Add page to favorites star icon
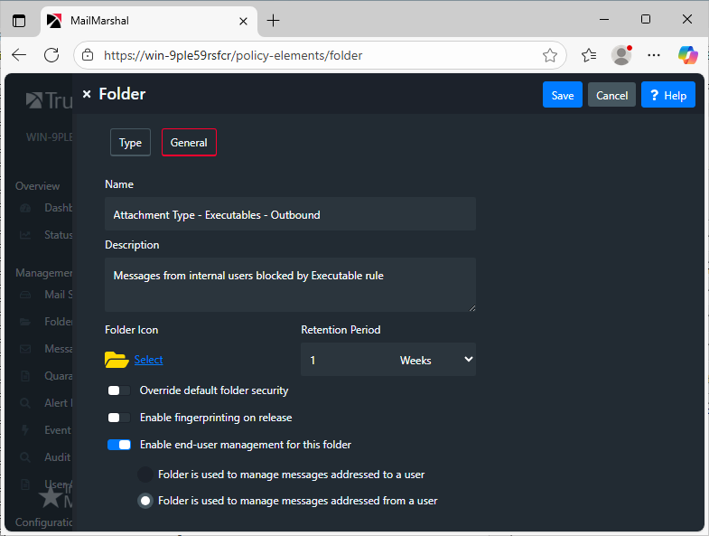 (549, 55)
